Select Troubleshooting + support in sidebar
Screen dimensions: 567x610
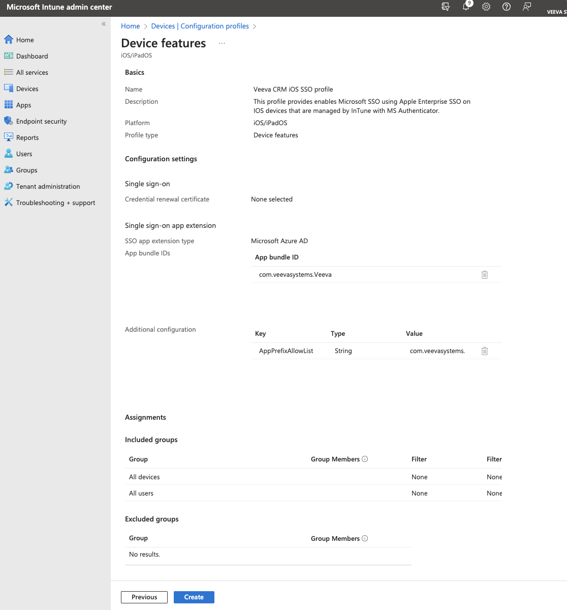point(55,203)
